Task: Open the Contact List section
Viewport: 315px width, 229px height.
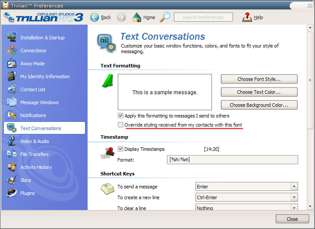Action: (x=33, y=89)
